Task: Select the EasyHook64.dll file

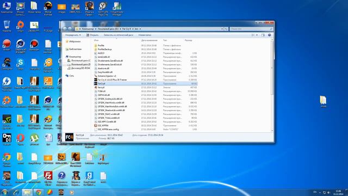Action: pos(145,72)
